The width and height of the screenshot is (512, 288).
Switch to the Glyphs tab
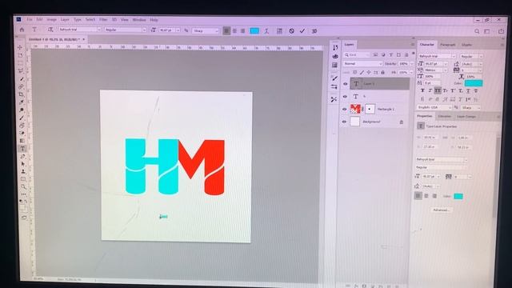point(466,45)
